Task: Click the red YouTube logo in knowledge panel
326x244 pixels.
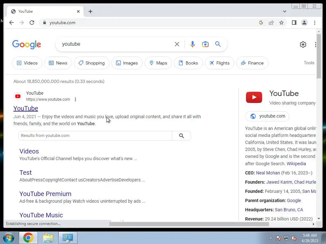Action: [x=254, y=97]
